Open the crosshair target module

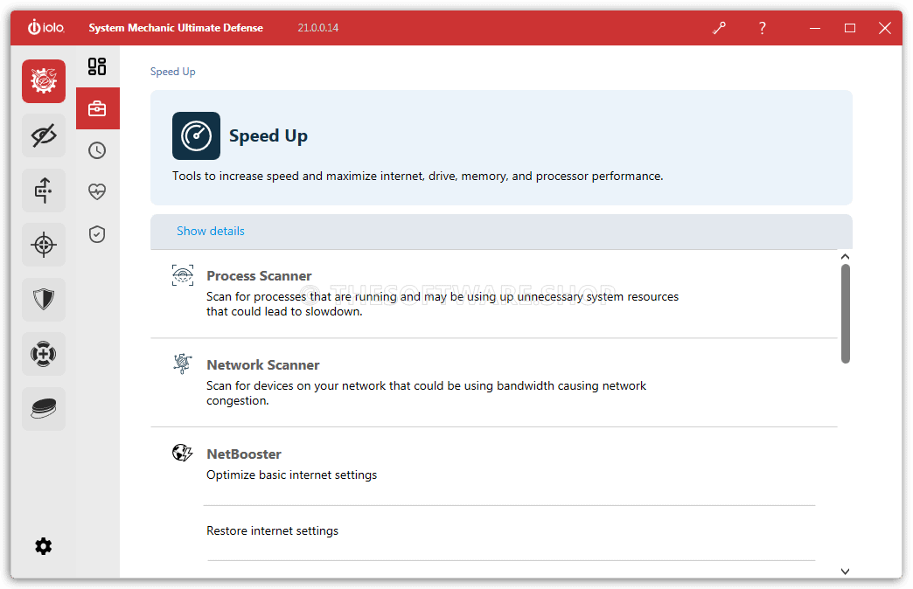pyautogui.click(x=44, y=245)
